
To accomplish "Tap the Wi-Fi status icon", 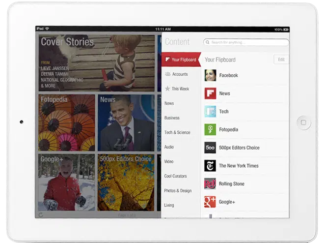I will (x=47, y=29).
